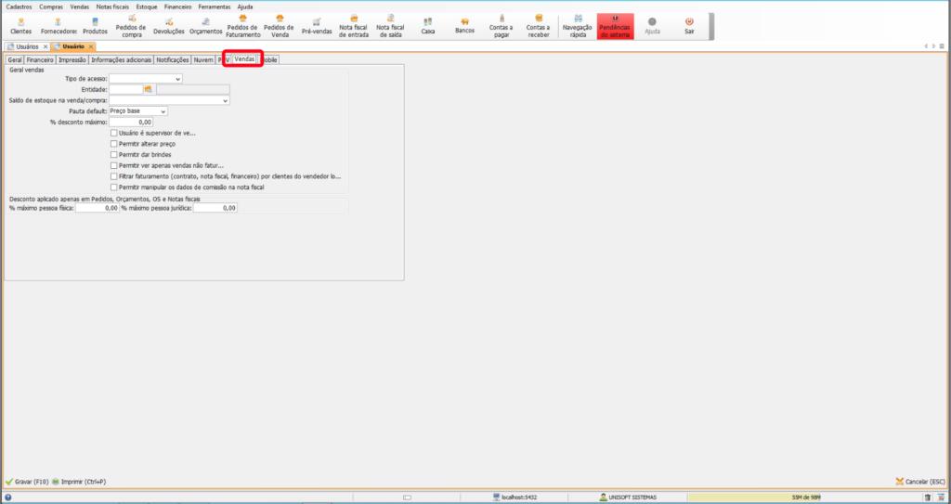
Task: Click the Bancos toolbar icon
Action: tap(464, 26)
